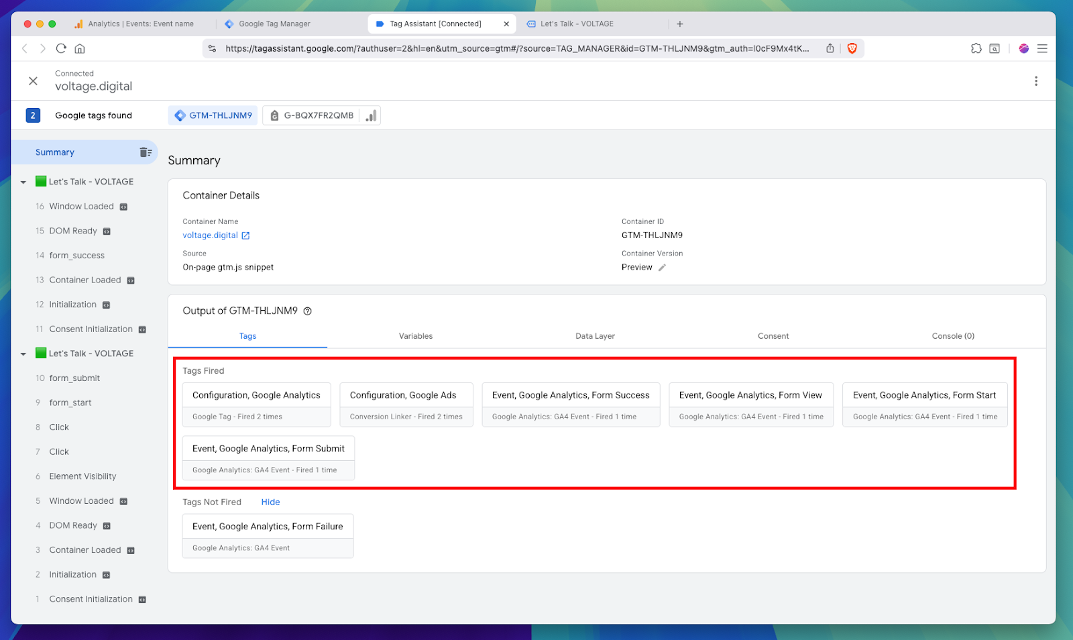1073x640 pixels.
Task: Open the browser extensions puzzle icon
Action: [976, 48]
